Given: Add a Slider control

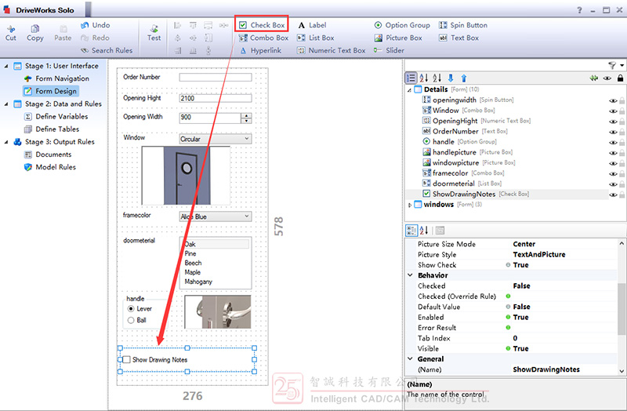Looking at the screenshot, I should click(x=389, y=50).
